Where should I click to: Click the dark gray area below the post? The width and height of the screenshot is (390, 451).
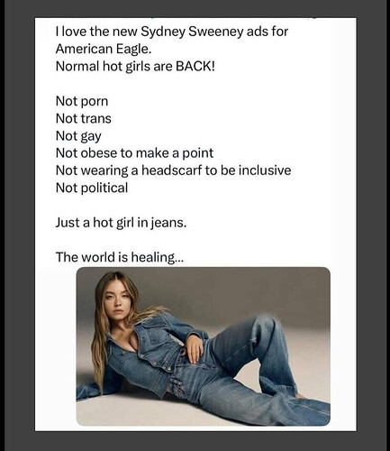coord(195,441)
